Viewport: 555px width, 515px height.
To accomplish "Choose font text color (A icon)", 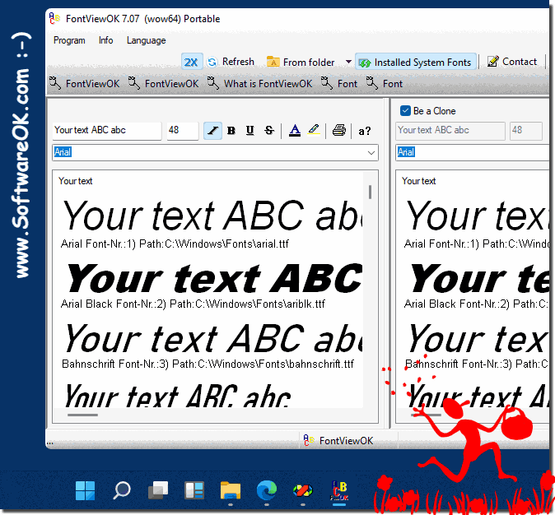I will (295, 131).
